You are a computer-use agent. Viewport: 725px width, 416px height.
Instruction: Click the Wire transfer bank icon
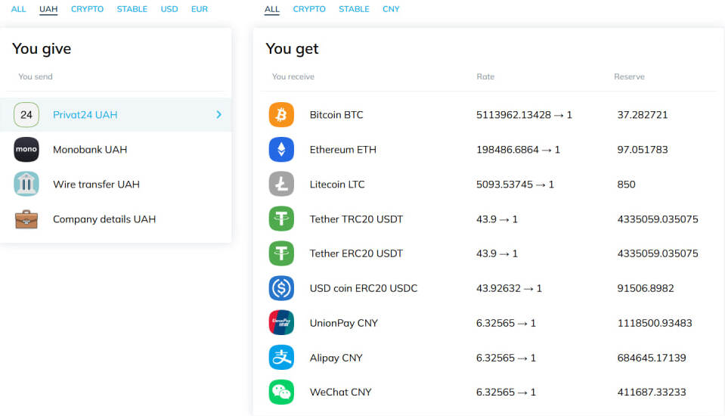click(x=26, y=185)
